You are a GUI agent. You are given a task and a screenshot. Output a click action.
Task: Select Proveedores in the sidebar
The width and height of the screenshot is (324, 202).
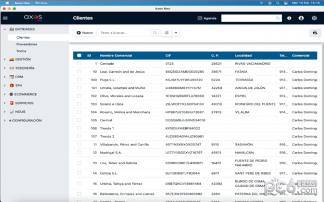click(x=26, y=44)
